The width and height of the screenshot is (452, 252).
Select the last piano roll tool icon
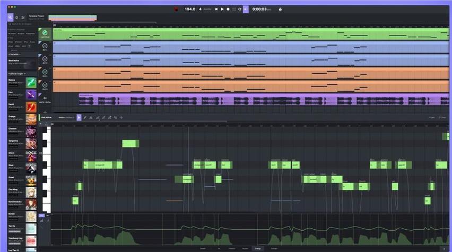tap(121, 117)
